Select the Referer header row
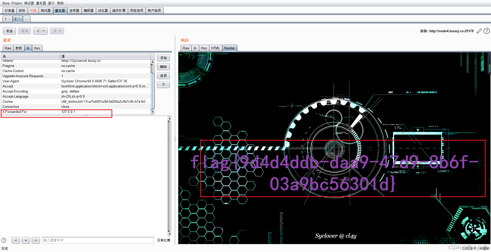This screenshot has height=252, width=491. point(76,61)
